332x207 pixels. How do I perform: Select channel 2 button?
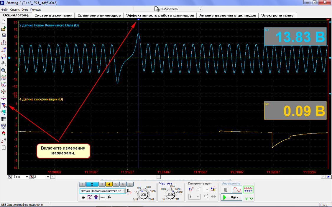tap(92, 184)
